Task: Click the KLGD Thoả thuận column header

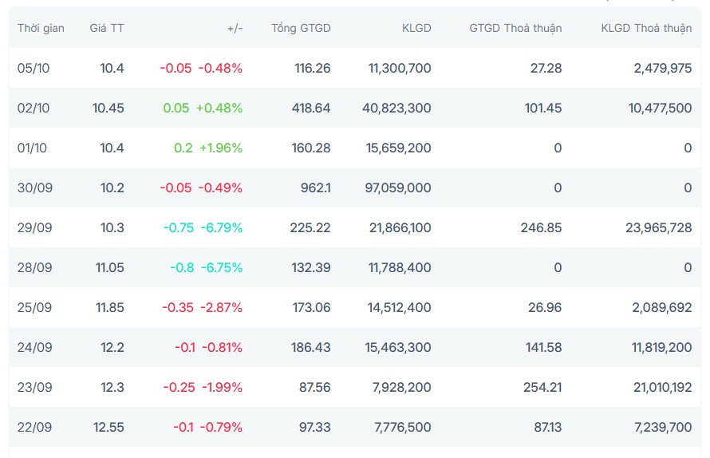Action: coord(646,28)
